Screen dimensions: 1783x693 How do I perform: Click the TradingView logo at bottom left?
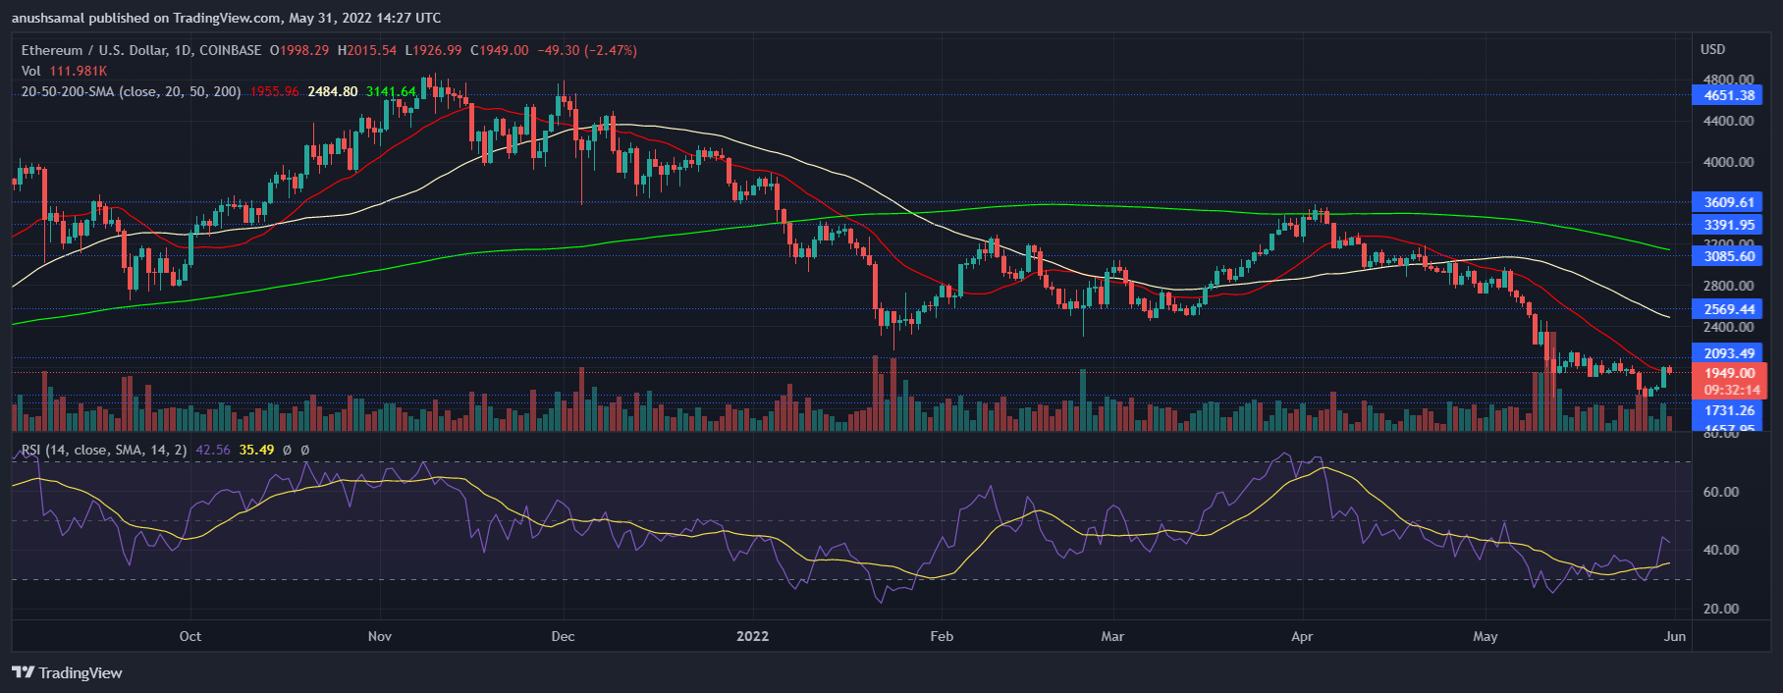point(67,672)
